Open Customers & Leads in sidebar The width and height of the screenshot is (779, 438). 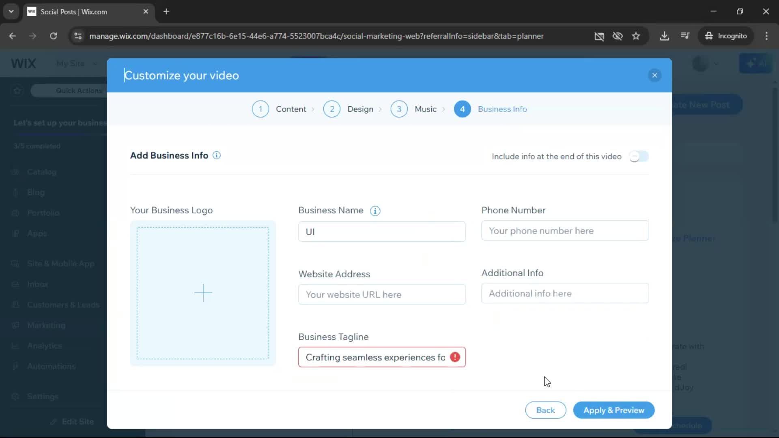click(x=63, y=305)
